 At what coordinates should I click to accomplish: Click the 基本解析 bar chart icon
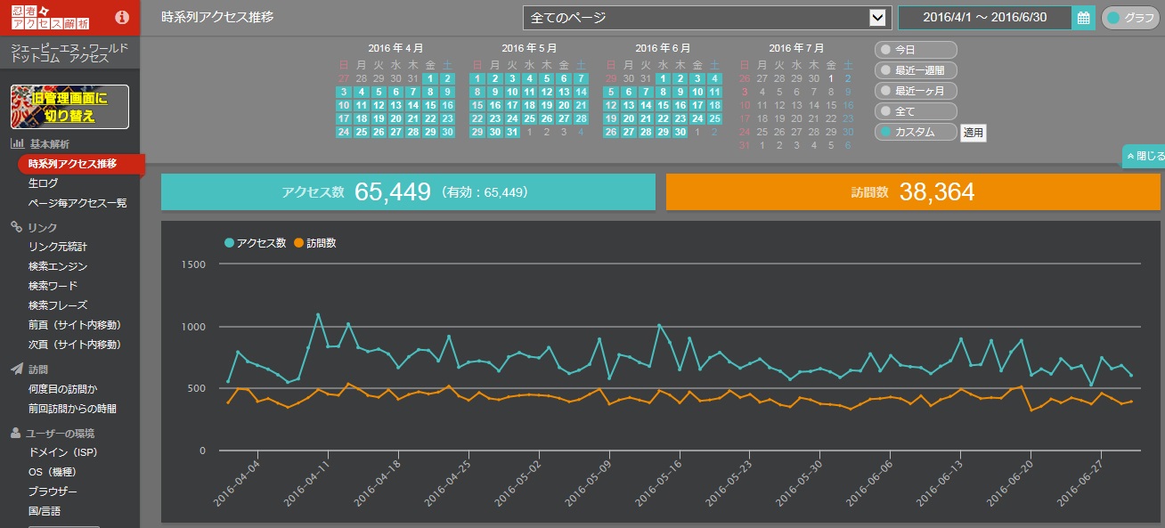pyautogui.click(x=16, y=144)
